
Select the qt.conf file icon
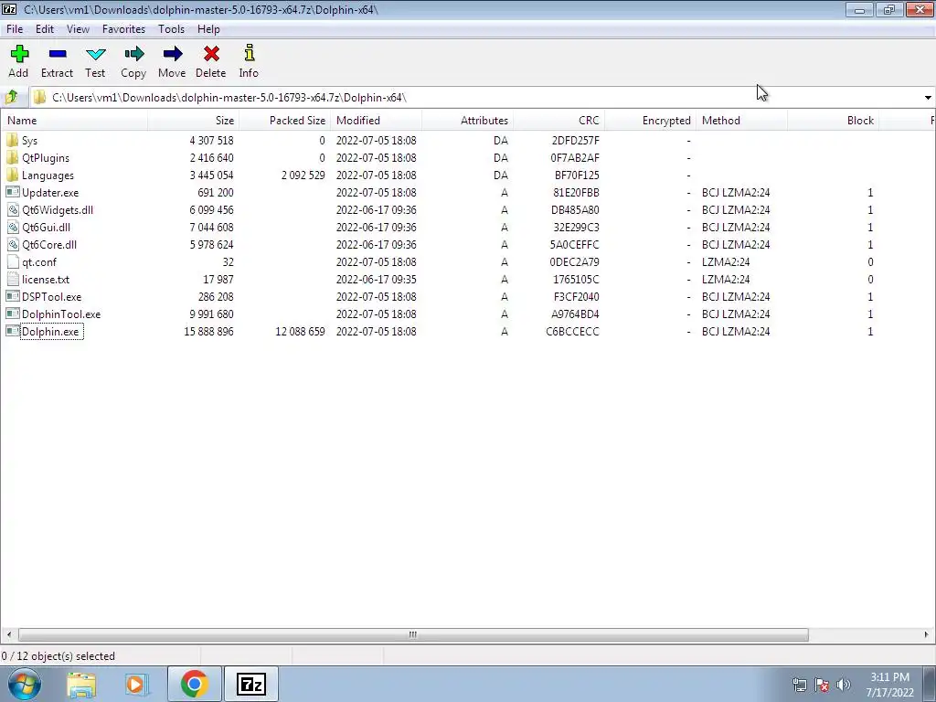(x=13, y=261)
